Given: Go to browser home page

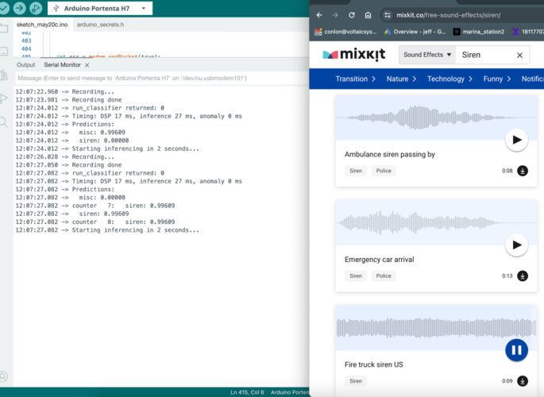Looking at the screenshot, I should pyautogui.click(x=368, y=15).
